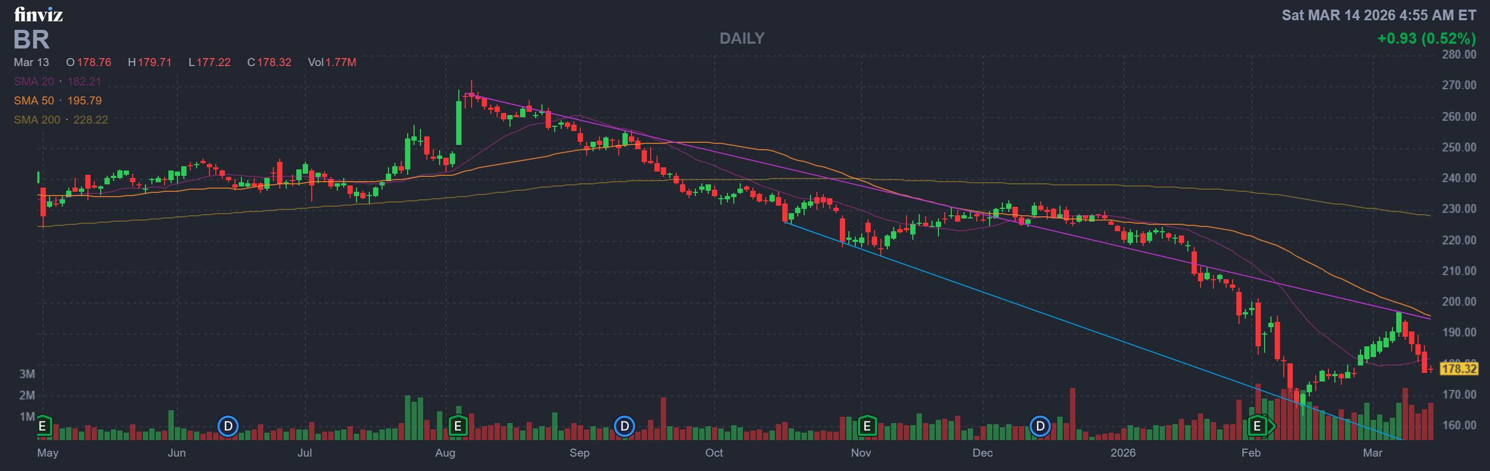
Task: Select the August earnings E marker
Action: [458, 426]
